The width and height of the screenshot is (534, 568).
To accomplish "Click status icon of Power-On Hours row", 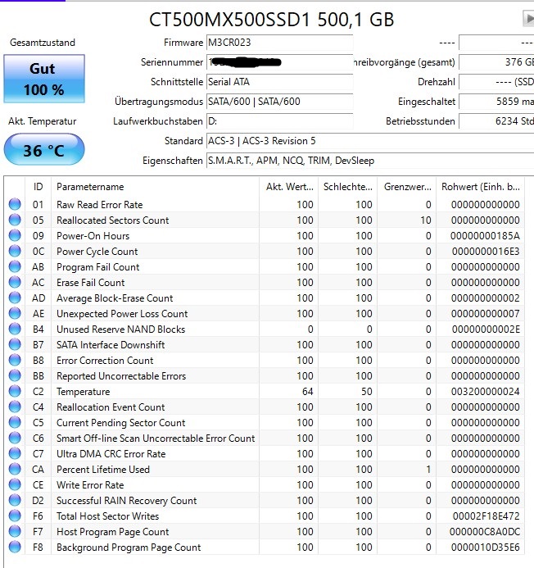I will coord(15,235).
